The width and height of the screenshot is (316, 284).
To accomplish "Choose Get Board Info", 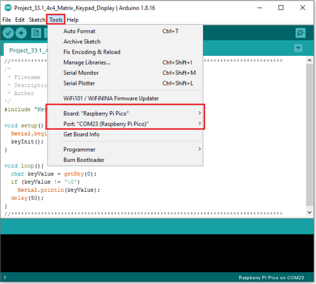I will [125, 134].
